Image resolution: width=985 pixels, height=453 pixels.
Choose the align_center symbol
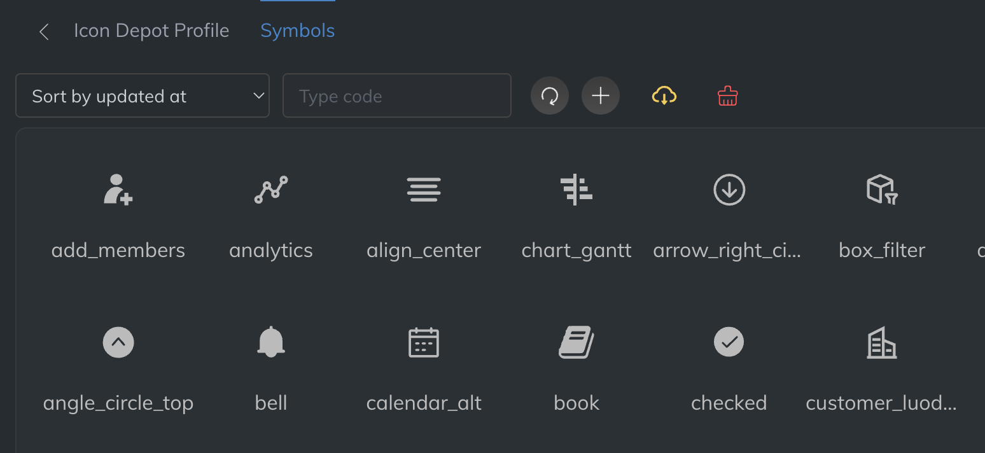[x=424, y=190]
